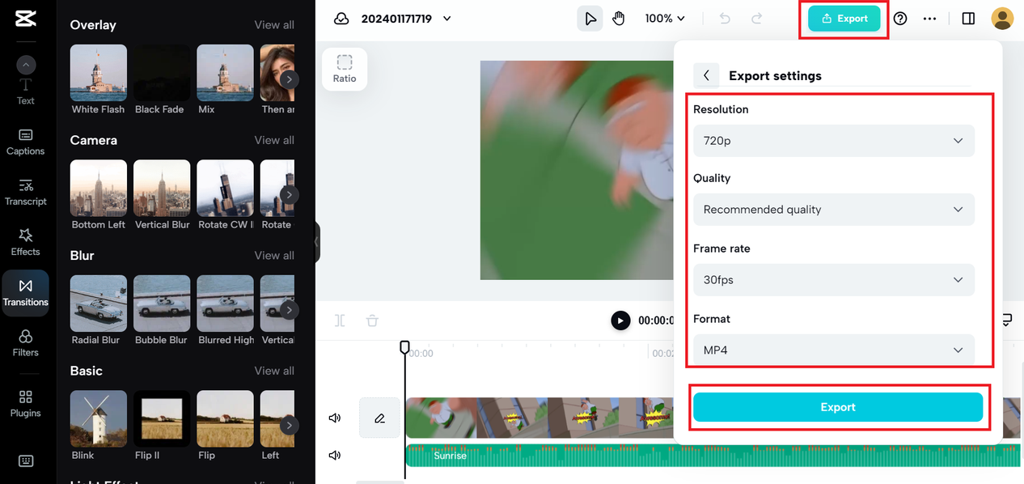This screenshot has height=484, width=1024.
Task: Select the Transitions sidebar tab
Action: click(26, 292)
